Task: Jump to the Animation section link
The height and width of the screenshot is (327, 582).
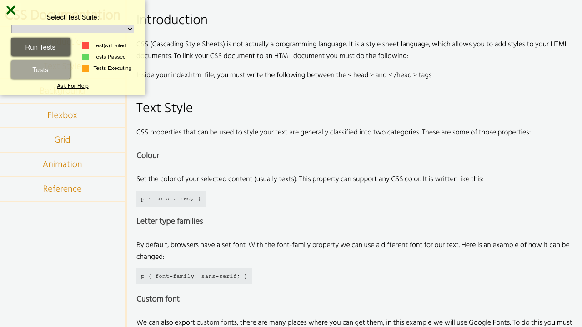Action: 62,164
